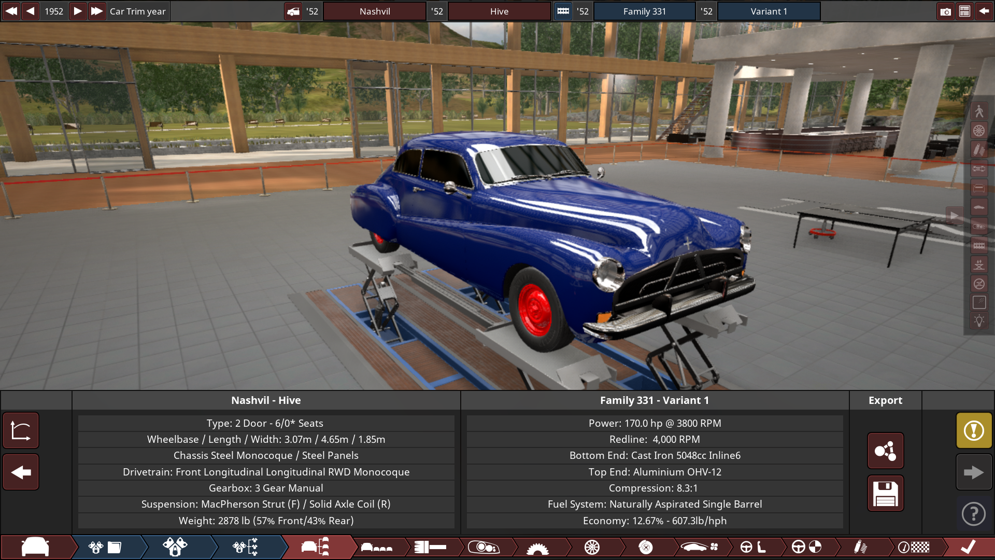Click the Economy 12.67% stat row
The width and height of the screenshot is (995, 560).
coord(655,521)
